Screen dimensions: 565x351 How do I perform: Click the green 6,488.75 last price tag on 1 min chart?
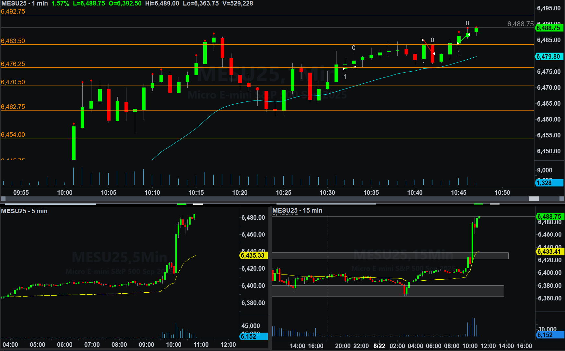pos(548,28)
